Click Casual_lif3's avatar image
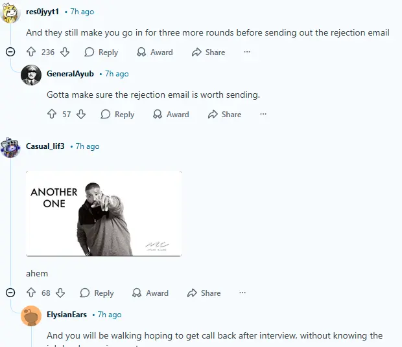 pyautogui.click(x=10, y=147)
